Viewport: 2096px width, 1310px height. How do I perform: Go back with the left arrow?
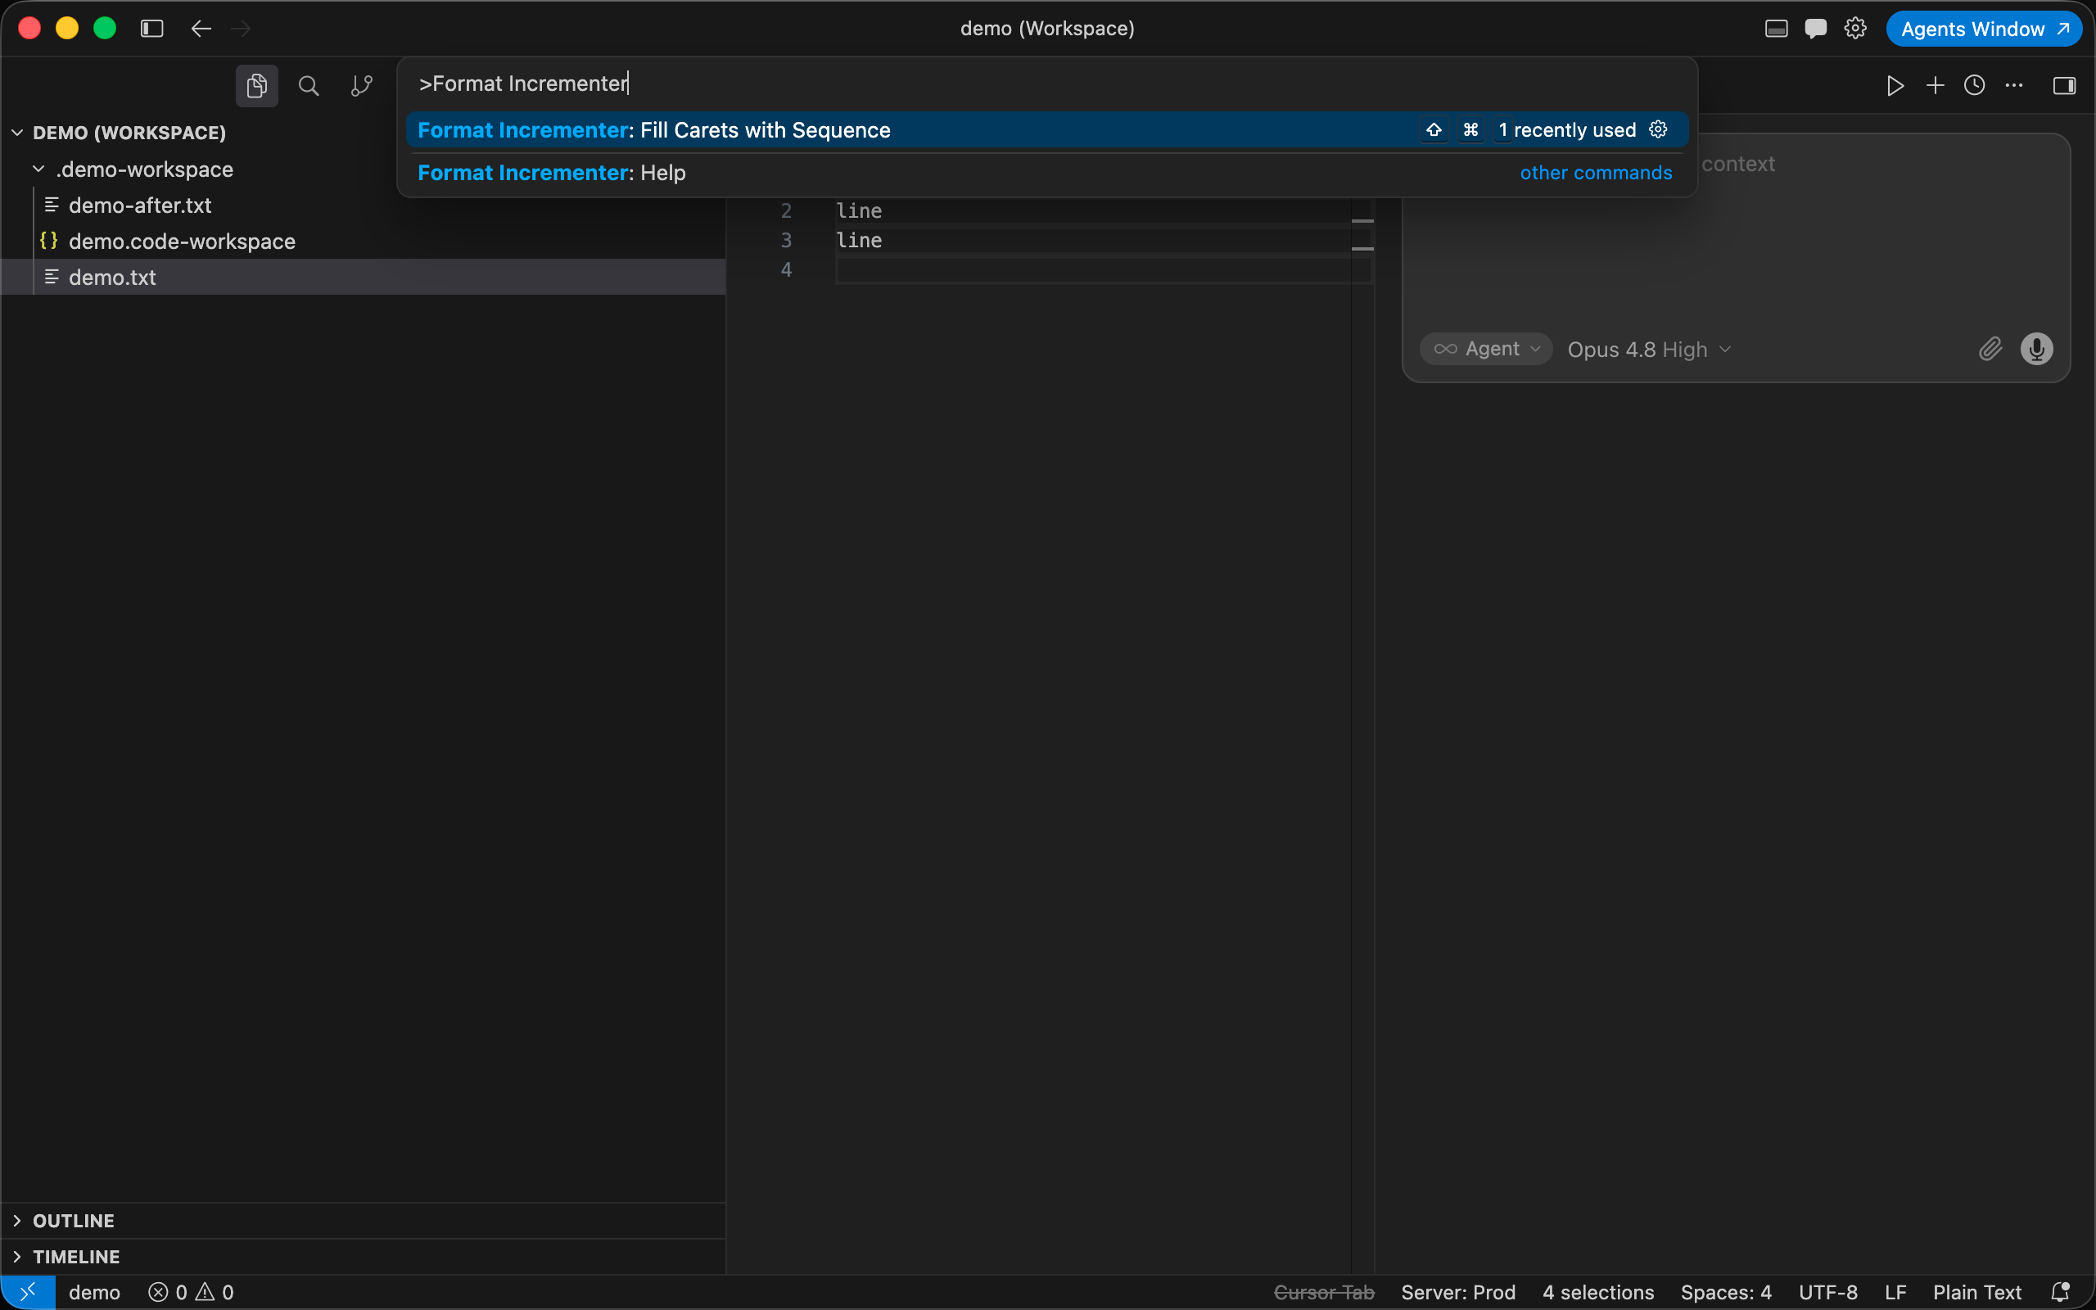201,29
